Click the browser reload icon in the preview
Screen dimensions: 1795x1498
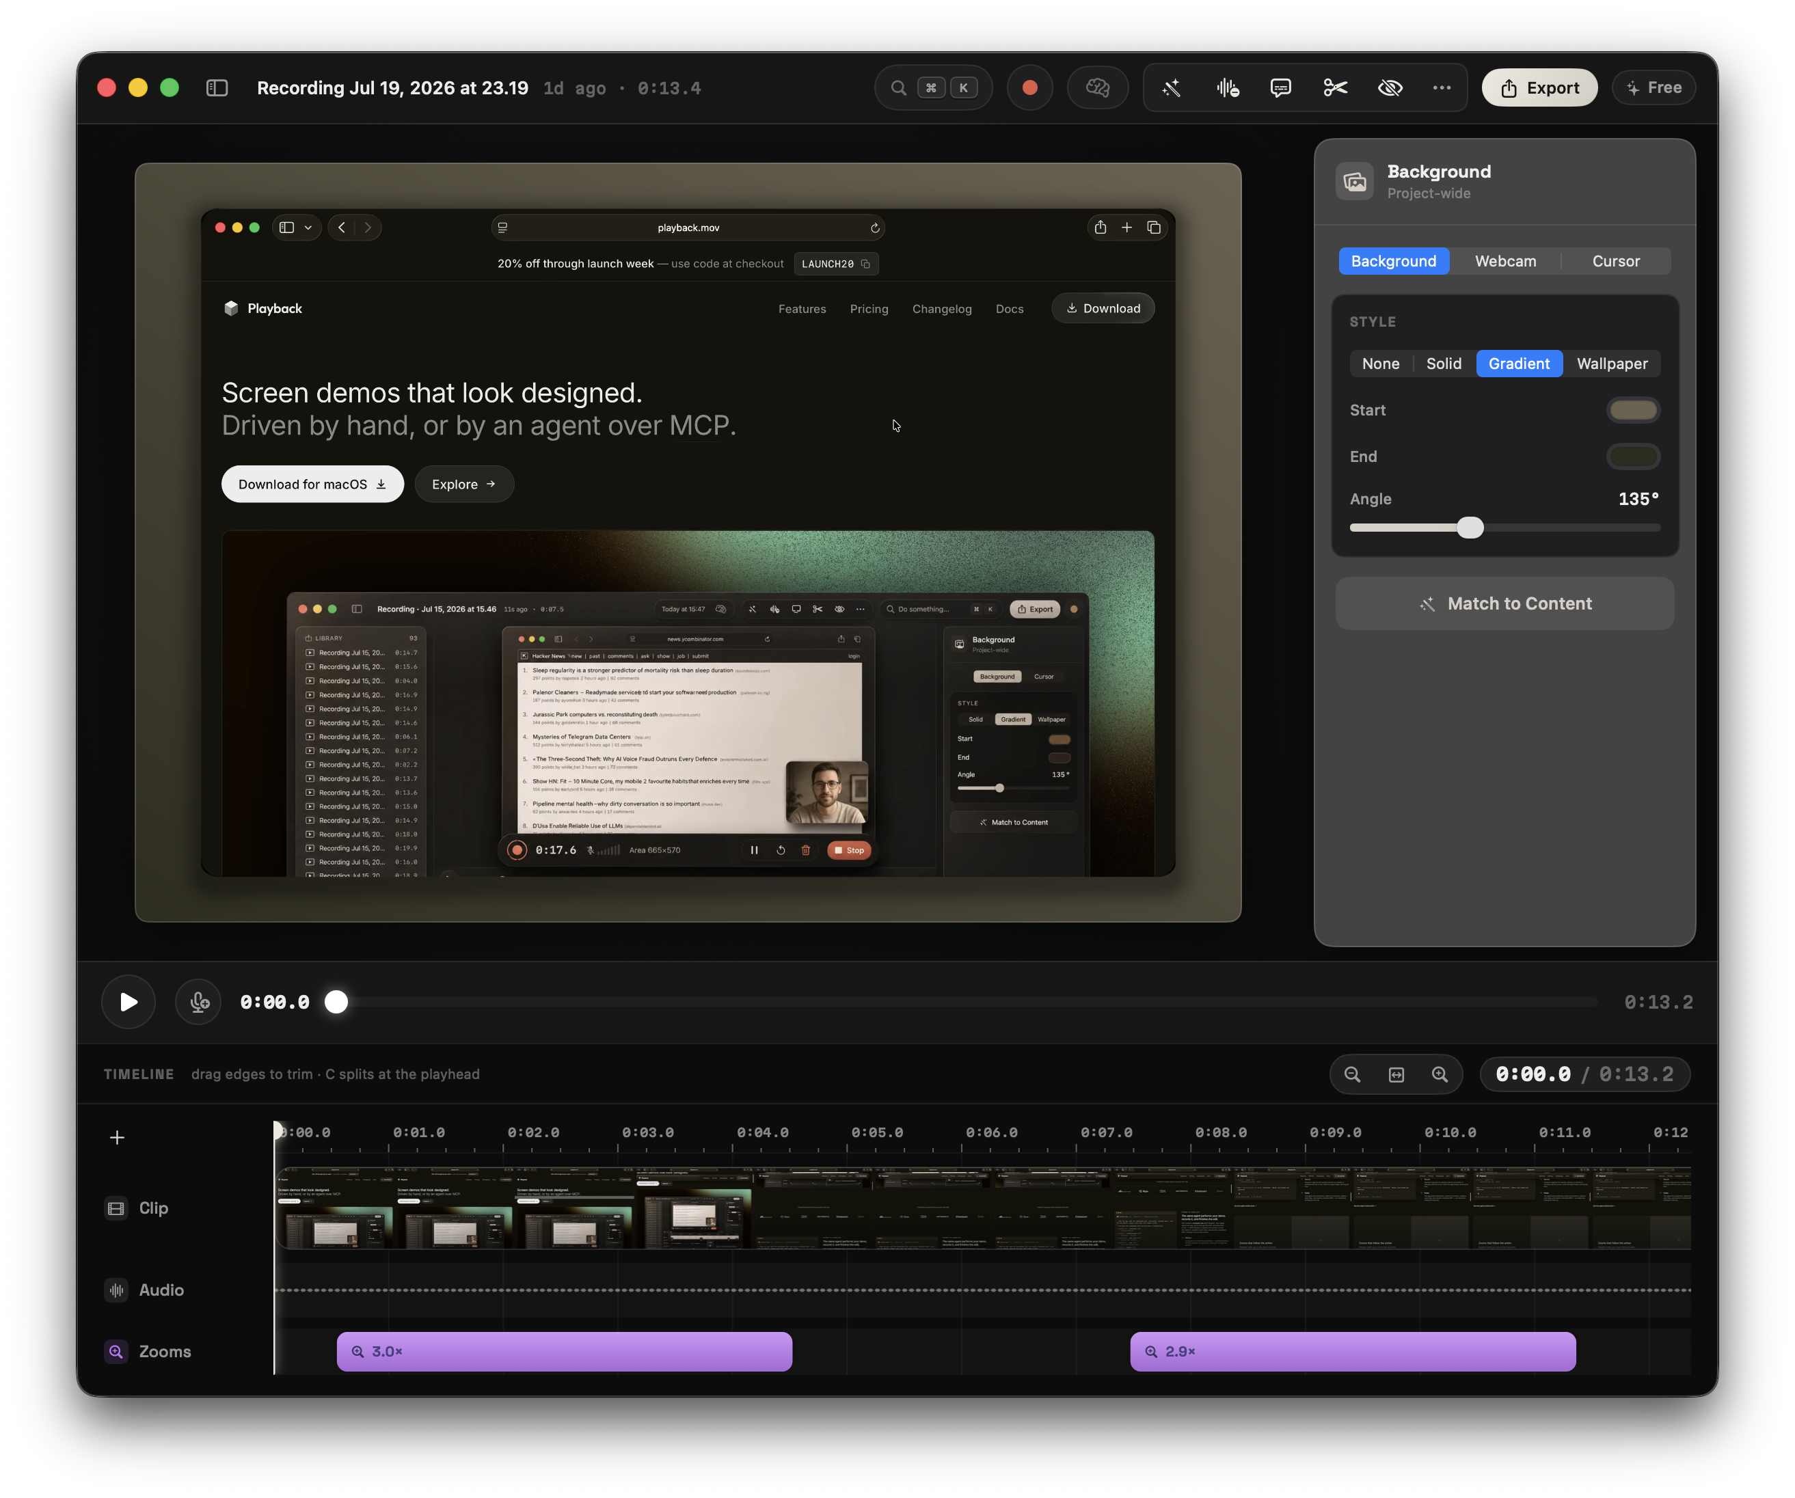point(874,228)
